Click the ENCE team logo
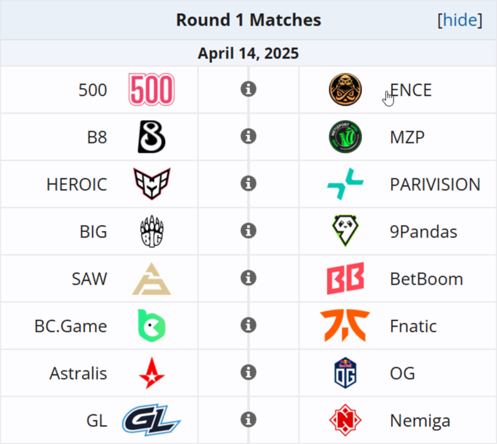 [x=345, y=90]
